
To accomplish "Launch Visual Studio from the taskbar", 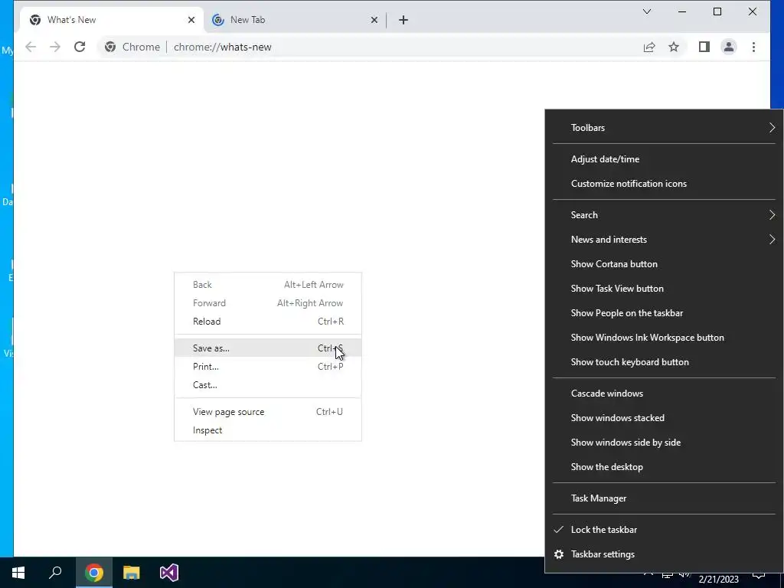I will pyautogui.click(x=169, y=573).
